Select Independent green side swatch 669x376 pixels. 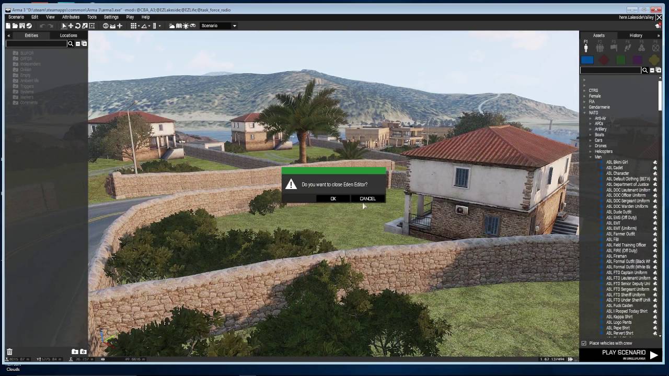coord(620,60)
